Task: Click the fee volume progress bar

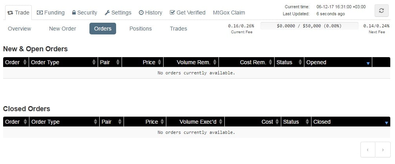Action: coord(309,26)
